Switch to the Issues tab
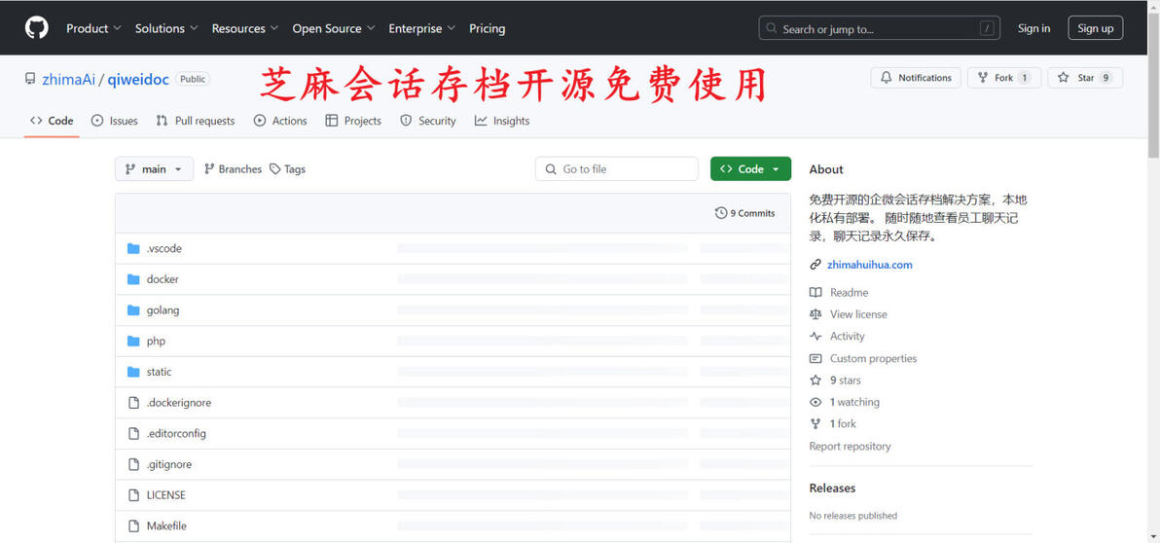This screenshot has width=1160, height=543. coord(114,121)
